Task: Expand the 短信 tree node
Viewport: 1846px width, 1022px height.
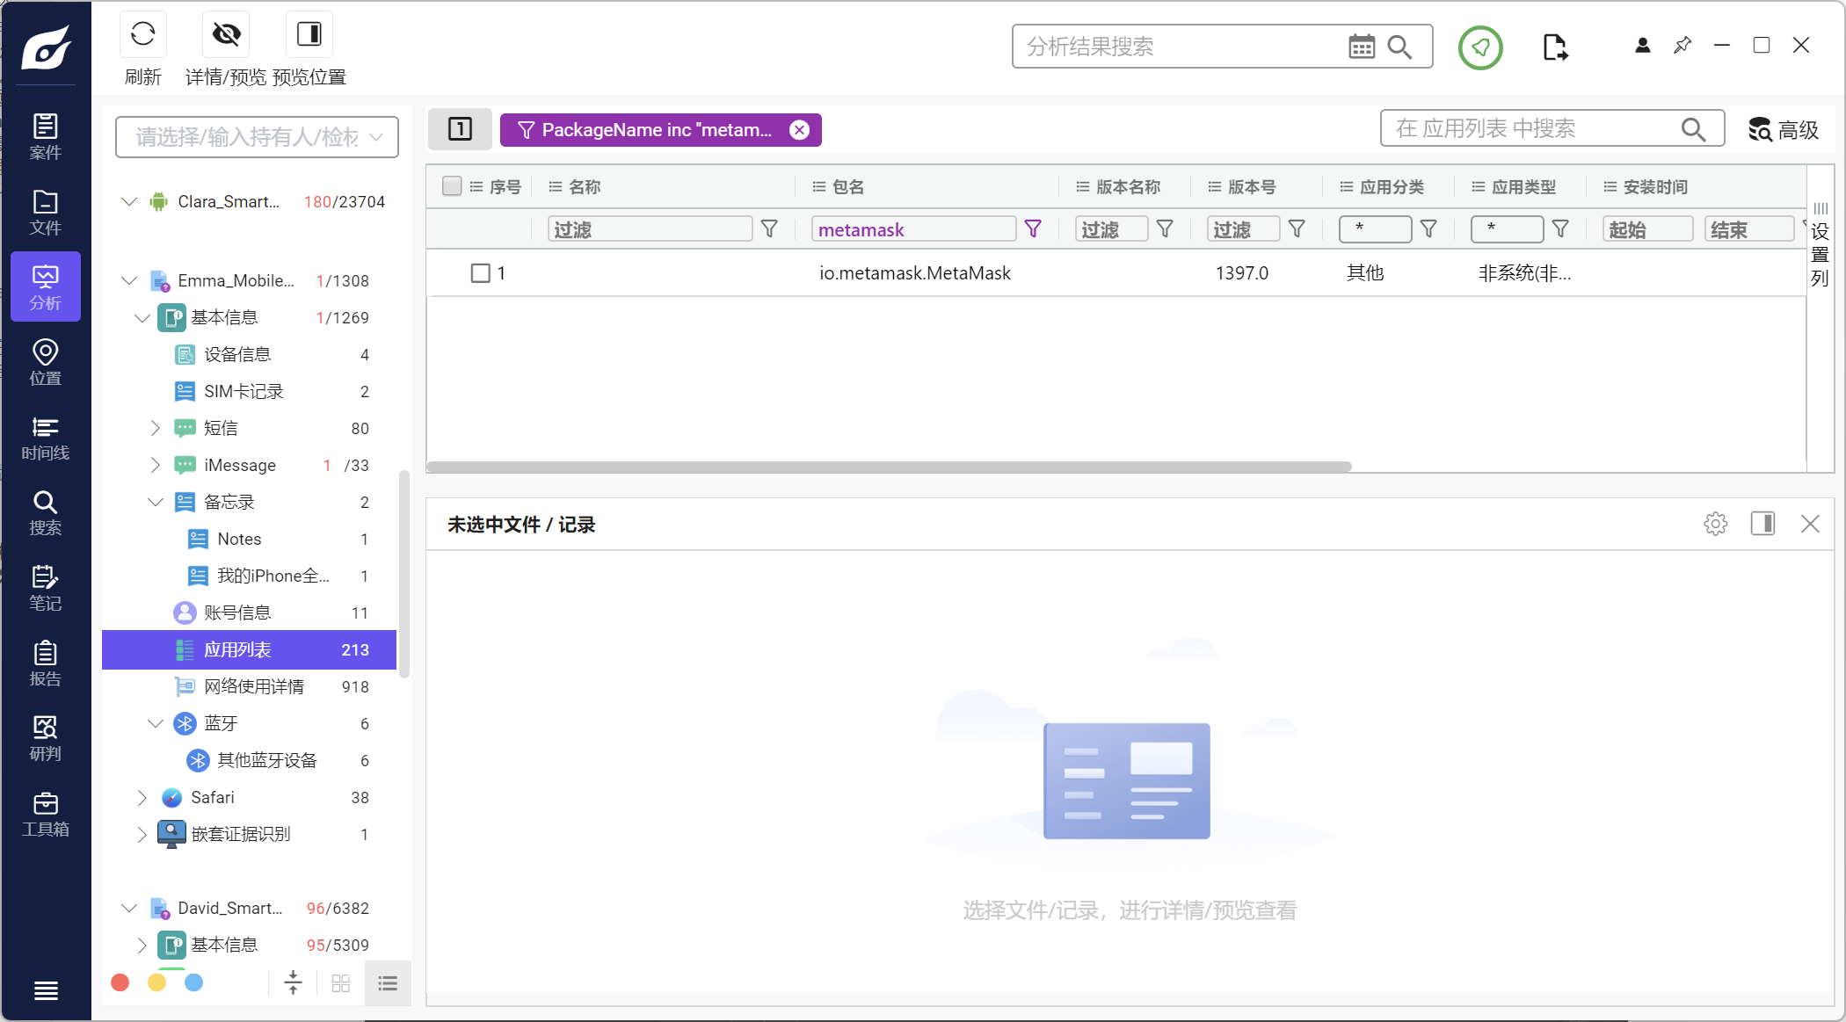Action: click(x=156, y=428)
